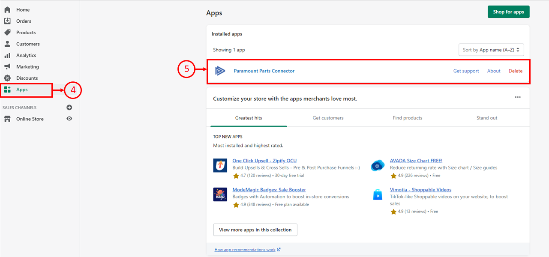Click the Discounts badge icon
Image resolution: width=549 pixels, height=257 pixels.
pos(7,78)
